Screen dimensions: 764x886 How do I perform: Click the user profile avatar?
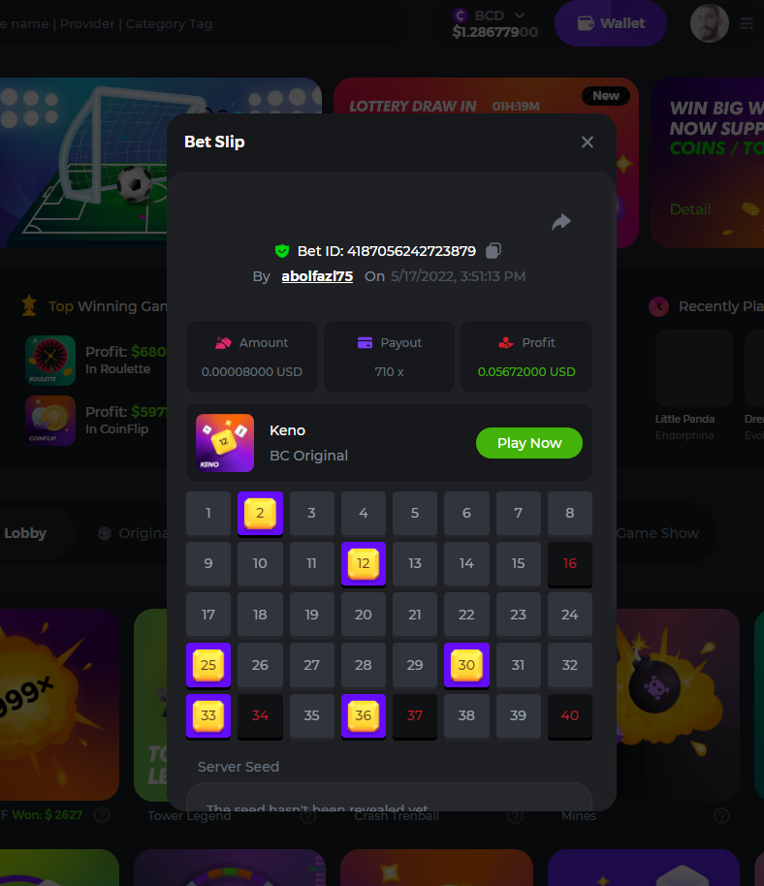pyautogui.click(x=709, y=23)
